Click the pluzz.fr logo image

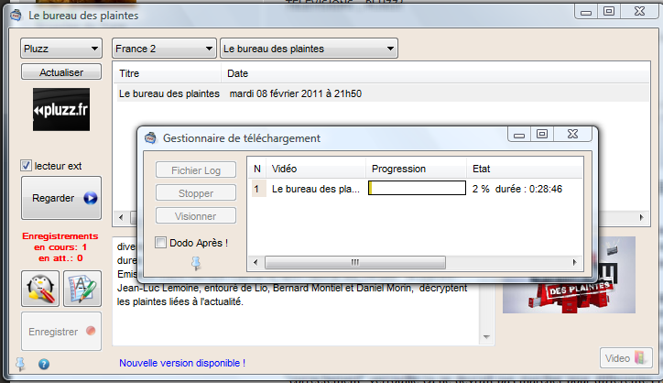(61, 110)
